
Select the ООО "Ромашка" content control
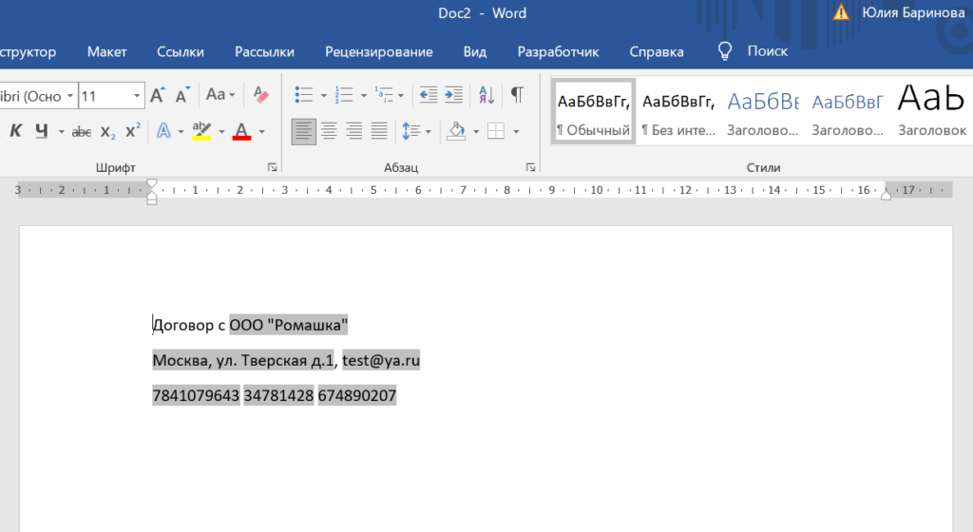pos(289,325)
